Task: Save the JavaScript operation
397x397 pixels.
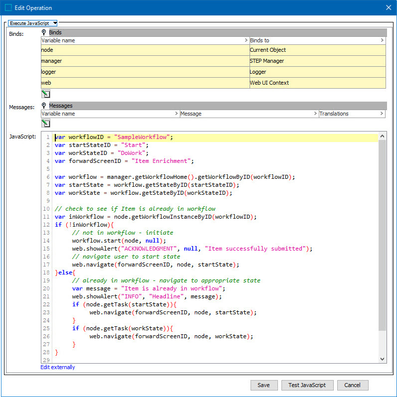Action: pos(264,385)
